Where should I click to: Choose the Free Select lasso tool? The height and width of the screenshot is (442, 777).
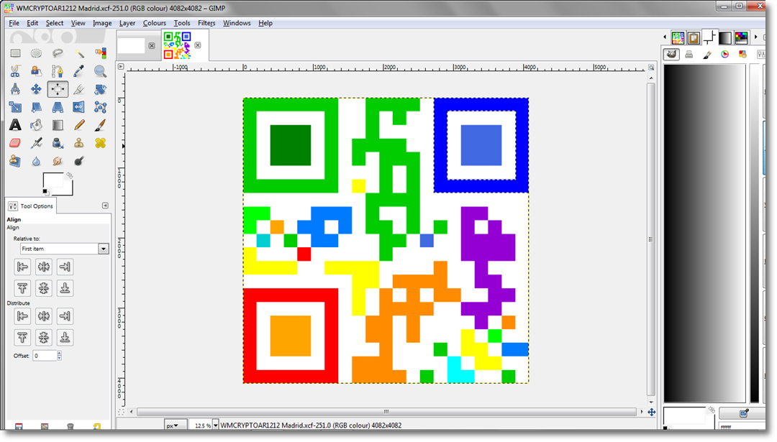(58, 53)
